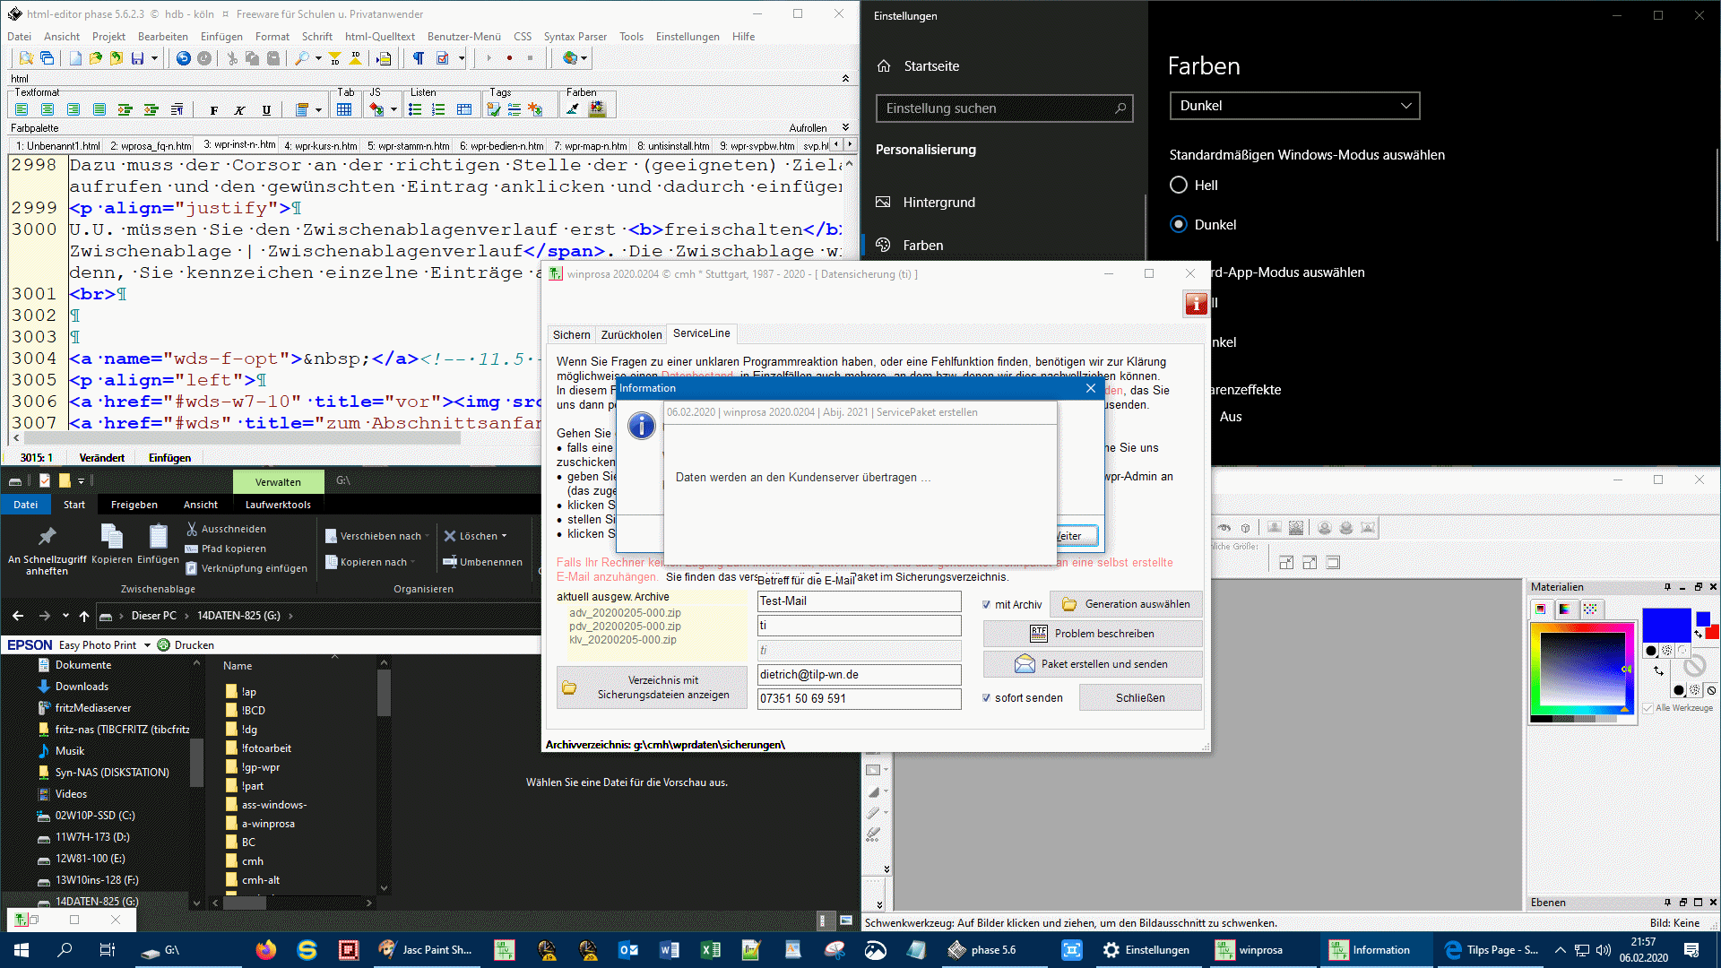This screenshot has width=1721, height=968.
Task: Click the Schließen button
Action: (x=1140, y=698)
